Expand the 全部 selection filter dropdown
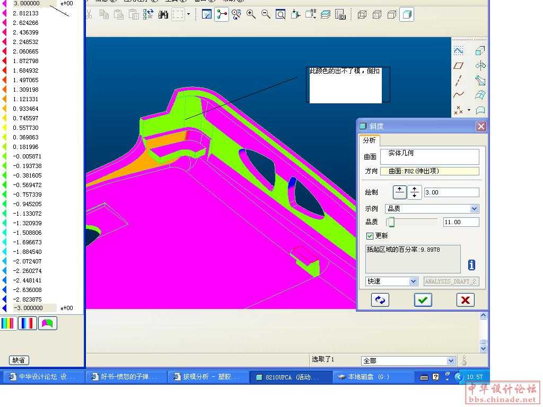Viewport: 543px width, 407px height. tap(451, 361)
